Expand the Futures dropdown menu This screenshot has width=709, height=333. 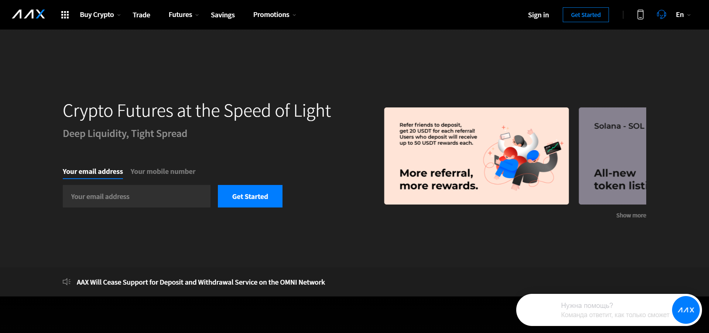point(184,15)
